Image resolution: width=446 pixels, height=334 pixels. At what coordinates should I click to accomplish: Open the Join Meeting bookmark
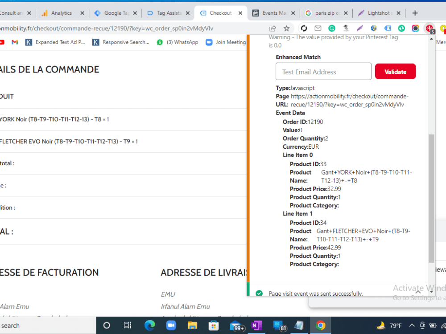click(x=226, y=42)
